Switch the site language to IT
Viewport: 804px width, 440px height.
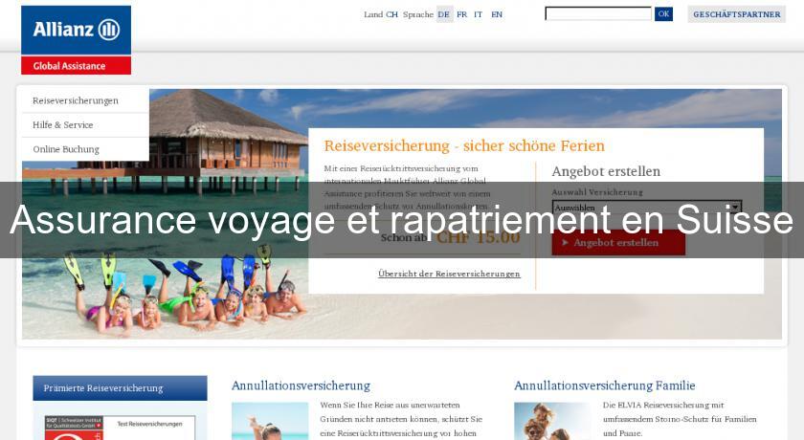click(479, 14)
